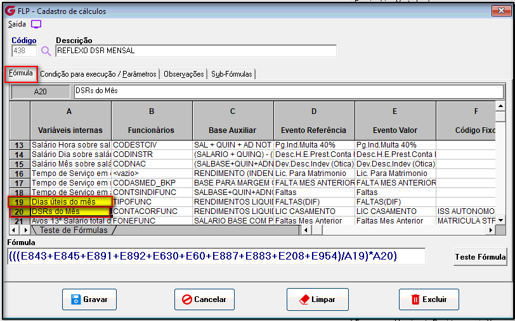515x321 pixels.
Task: Close the Cadastro de cálculos window
Action: click(x=501, y=11)
